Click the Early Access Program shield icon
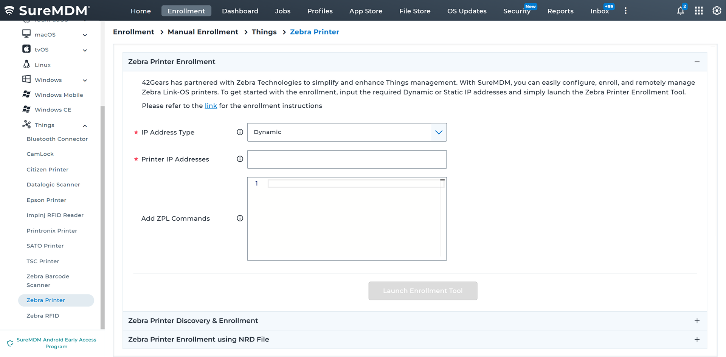 click(10, 343)
